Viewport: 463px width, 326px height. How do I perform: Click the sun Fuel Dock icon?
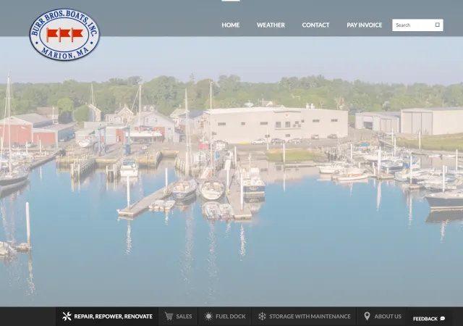(208, 317)
